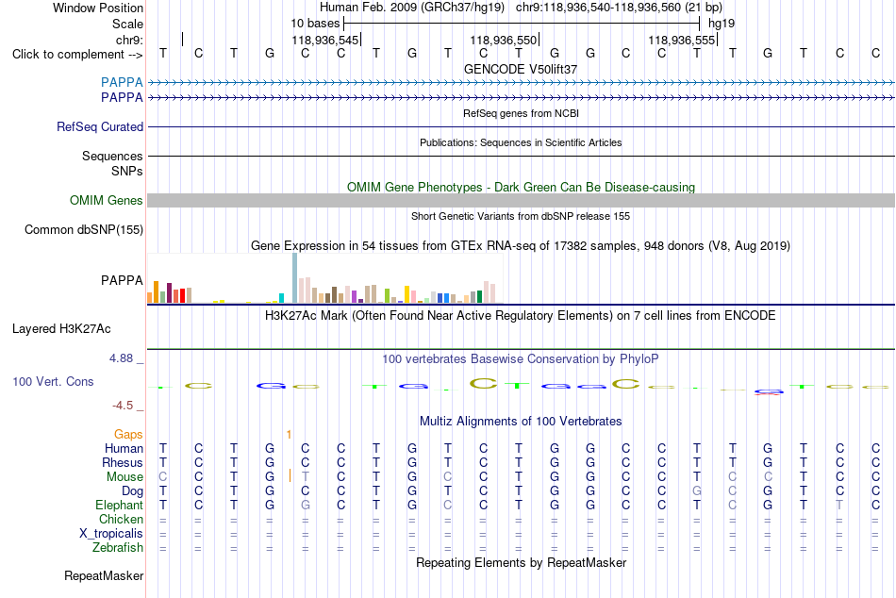Select the Rhesus alignment row label
The image size is (896, 598).
(123, 462)
